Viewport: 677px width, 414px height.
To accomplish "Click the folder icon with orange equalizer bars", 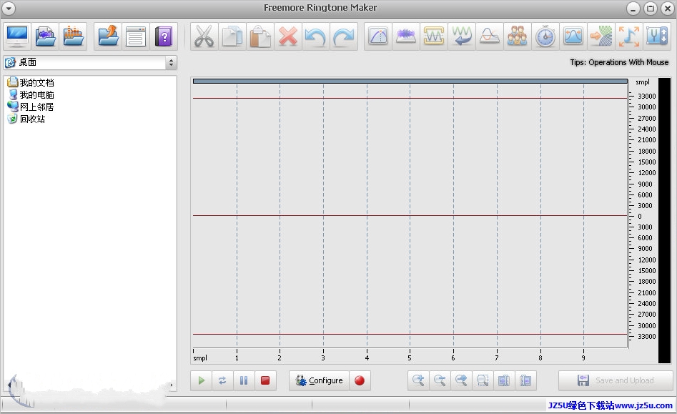I will click(73, 36).
